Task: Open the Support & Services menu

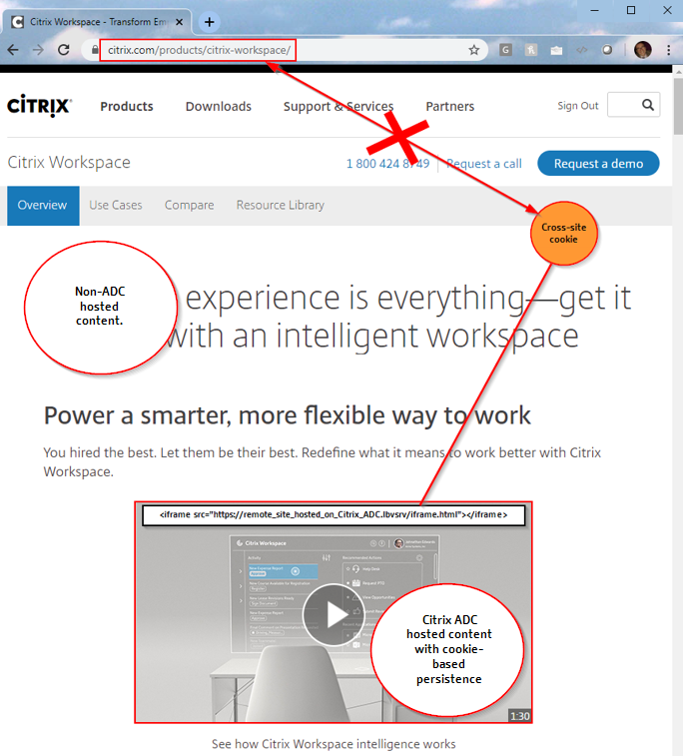Action: [339, 106]
